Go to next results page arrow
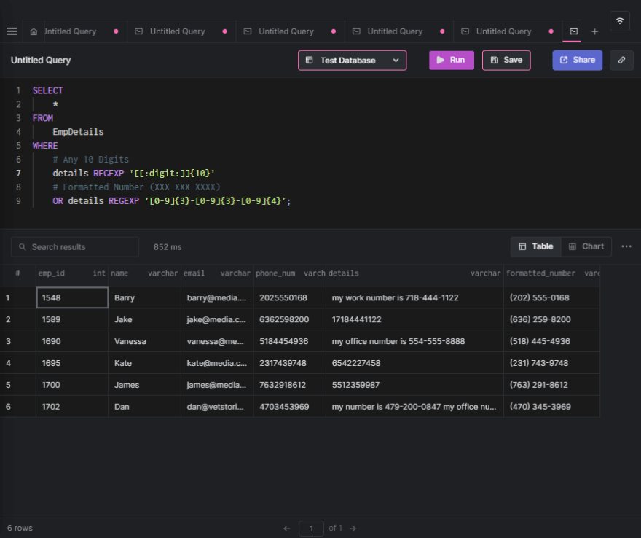This screenshot has height=538, width=641. click(353, 529)
